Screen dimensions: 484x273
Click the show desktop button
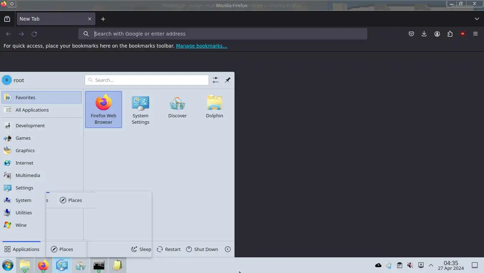(475, 265)
